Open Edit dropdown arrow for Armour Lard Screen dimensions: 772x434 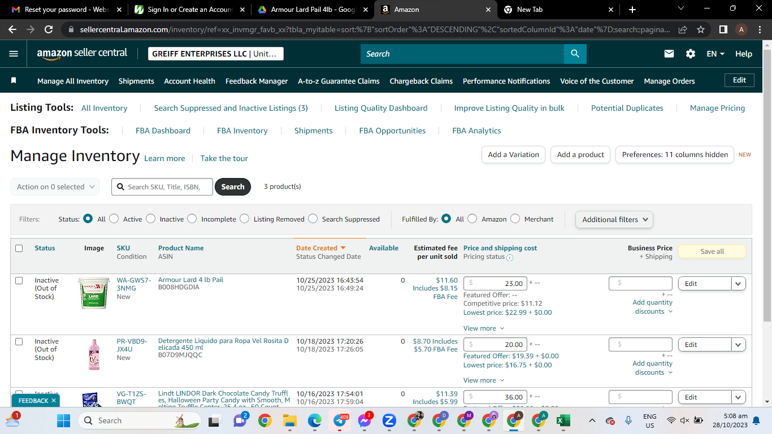pyautogui.click(x=739, y=284)
